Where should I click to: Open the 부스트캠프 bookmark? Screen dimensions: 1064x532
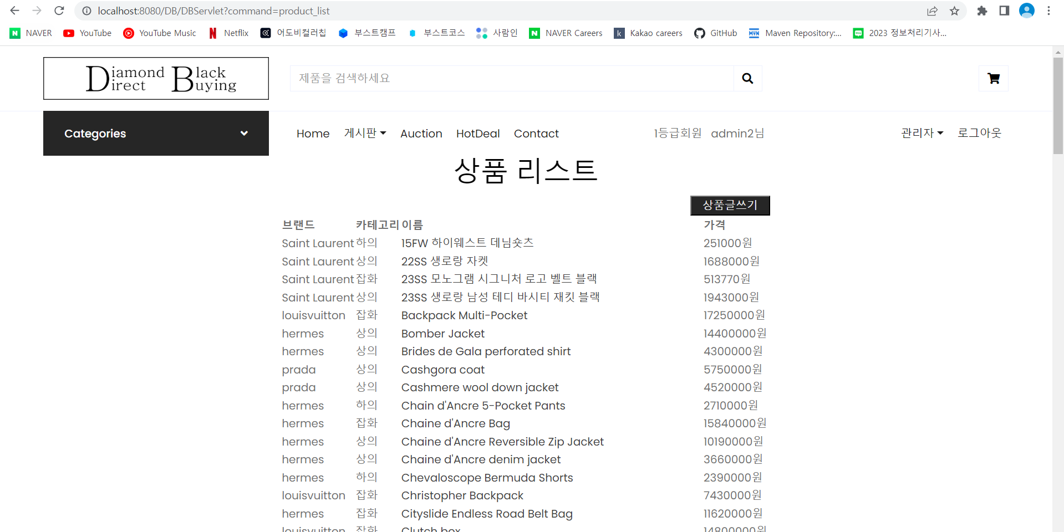[367, 33]
